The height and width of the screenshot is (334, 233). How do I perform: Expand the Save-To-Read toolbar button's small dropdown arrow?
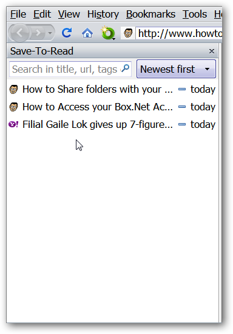(x=114, y=39)
